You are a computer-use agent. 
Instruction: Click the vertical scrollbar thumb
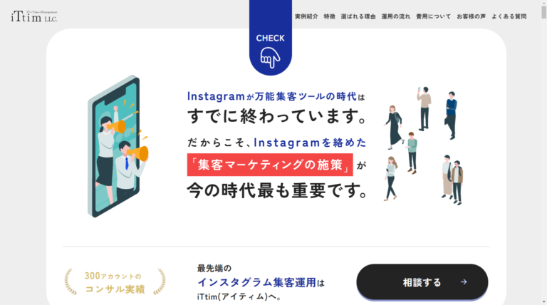(x=543, y=10)
